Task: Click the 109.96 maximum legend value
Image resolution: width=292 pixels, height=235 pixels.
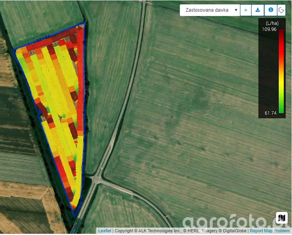Action: (x=269, y=29)
